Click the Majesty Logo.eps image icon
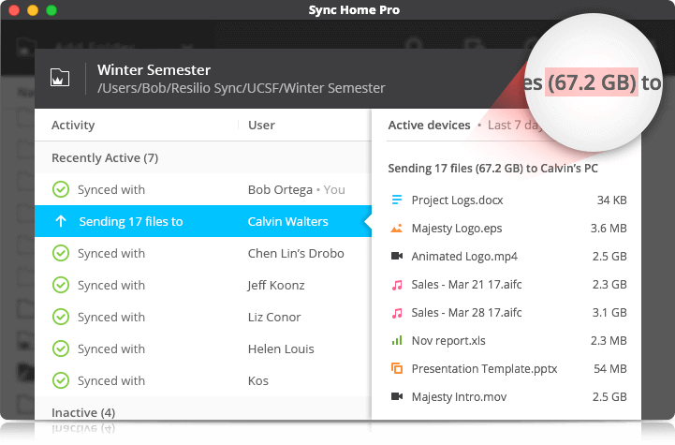 (x=397, y=228)
